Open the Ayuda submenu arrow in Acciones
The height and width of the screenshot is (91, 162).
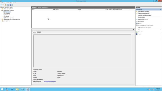click(161, 34)
